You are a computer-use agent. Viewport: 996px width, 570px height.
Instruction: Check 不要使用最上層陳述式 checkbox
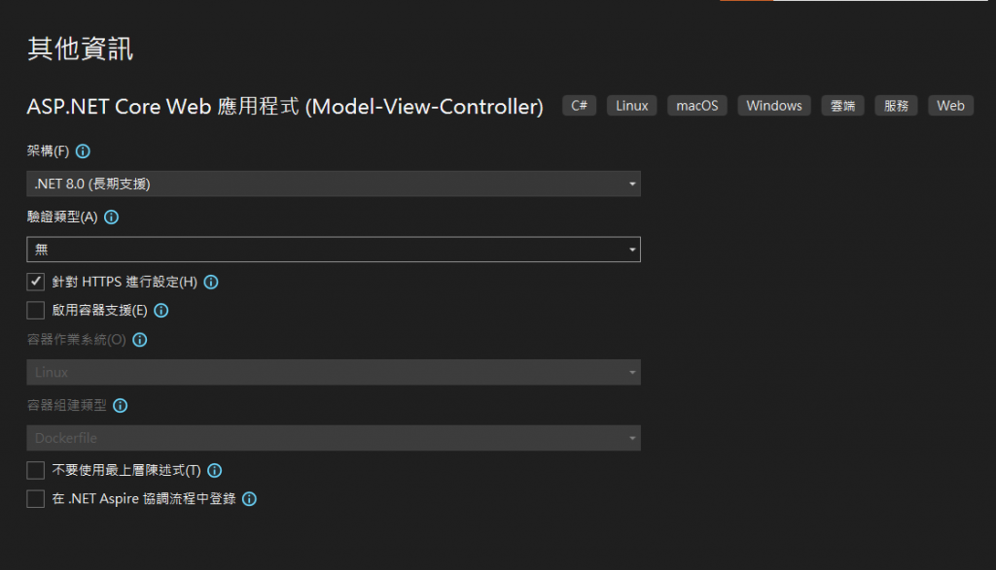[x=36, y=470]
